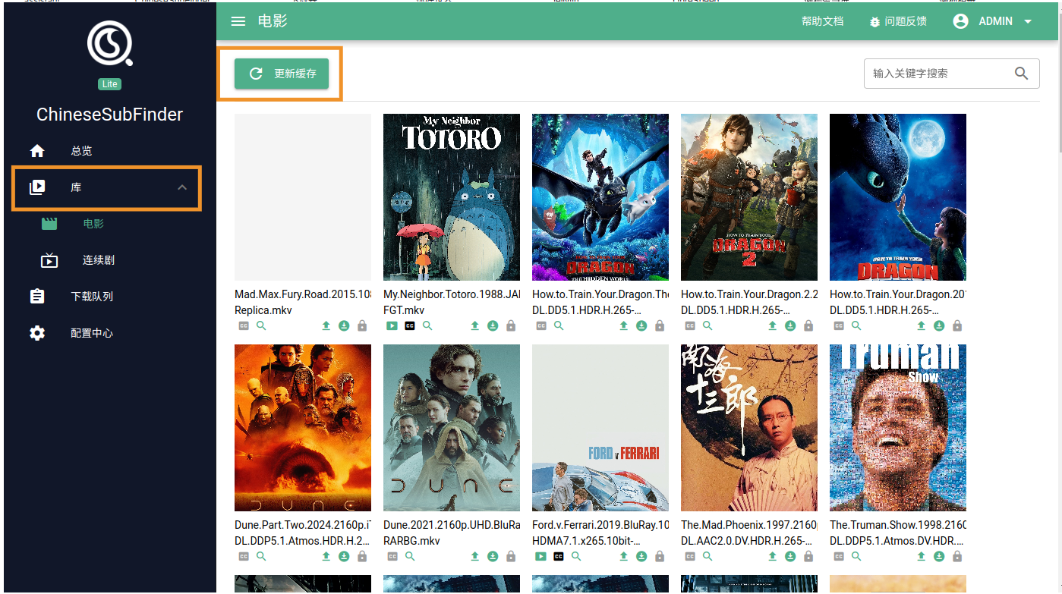1062x594 pixels.
Task: Play the My.Neighbor.Totoro video
Action: [392, 325]
